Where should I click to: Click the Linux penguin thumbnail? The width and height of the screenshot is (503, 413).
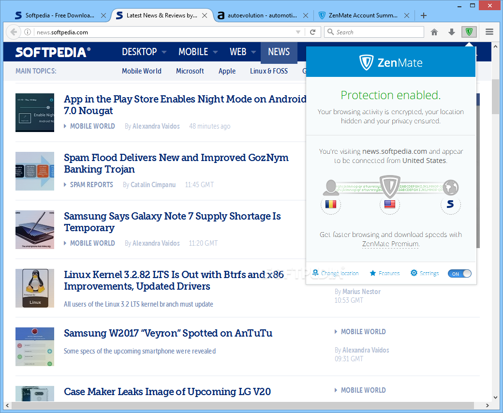(35, 288)
